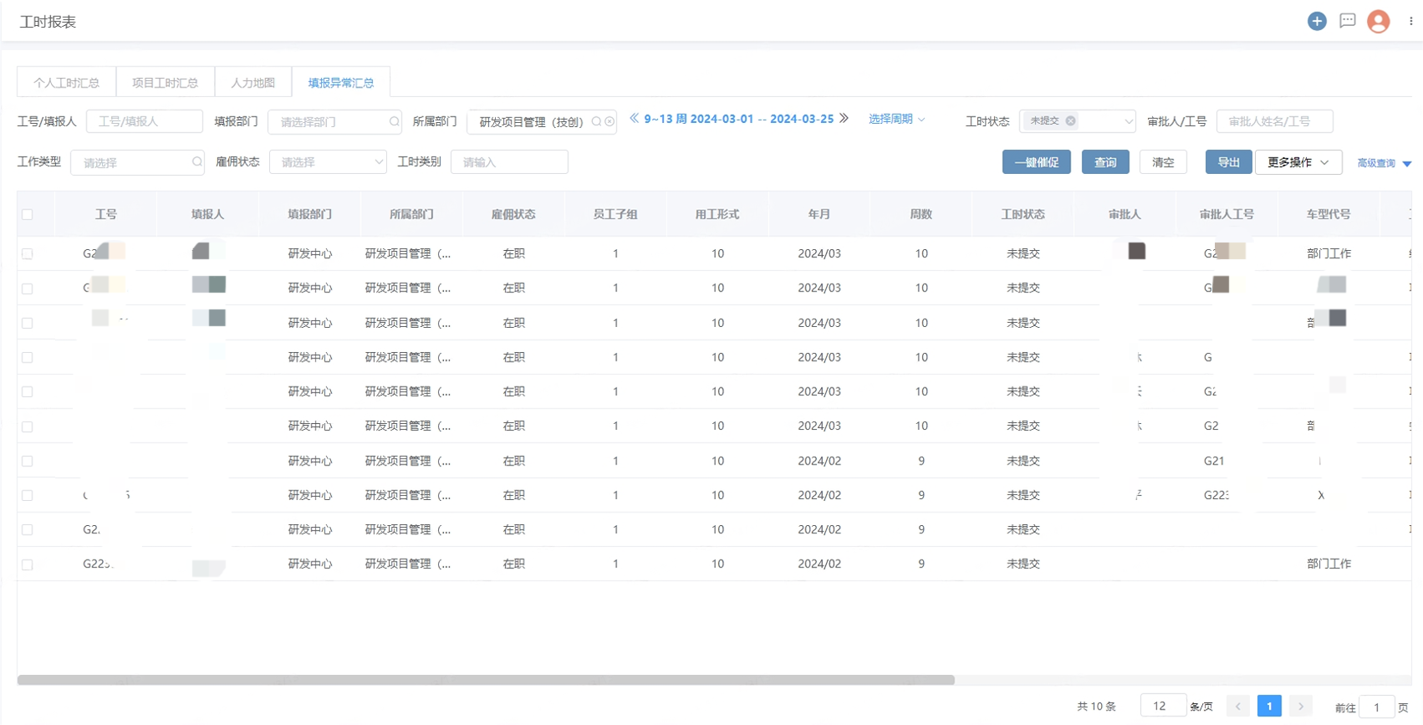Remove the 未提交 status tag
This screenshot has height=725, width=1423.
[1070, 121]
